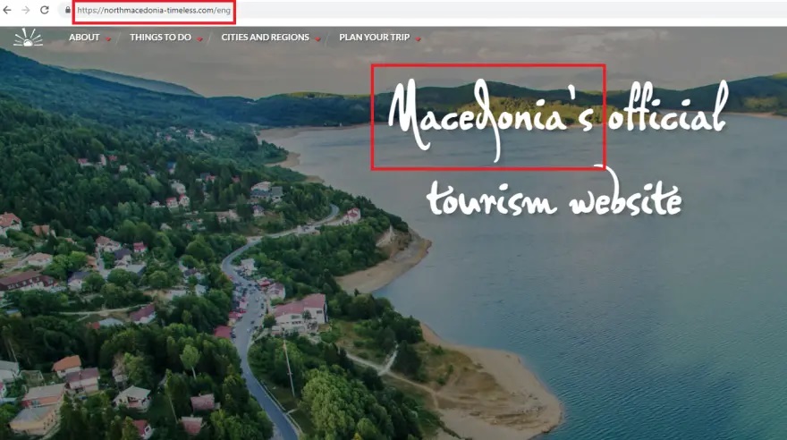The height and width of the screenshot is (440, 787).
Task: Expand the arrow next to THINGS TO DO
Action: click(199, 39)
